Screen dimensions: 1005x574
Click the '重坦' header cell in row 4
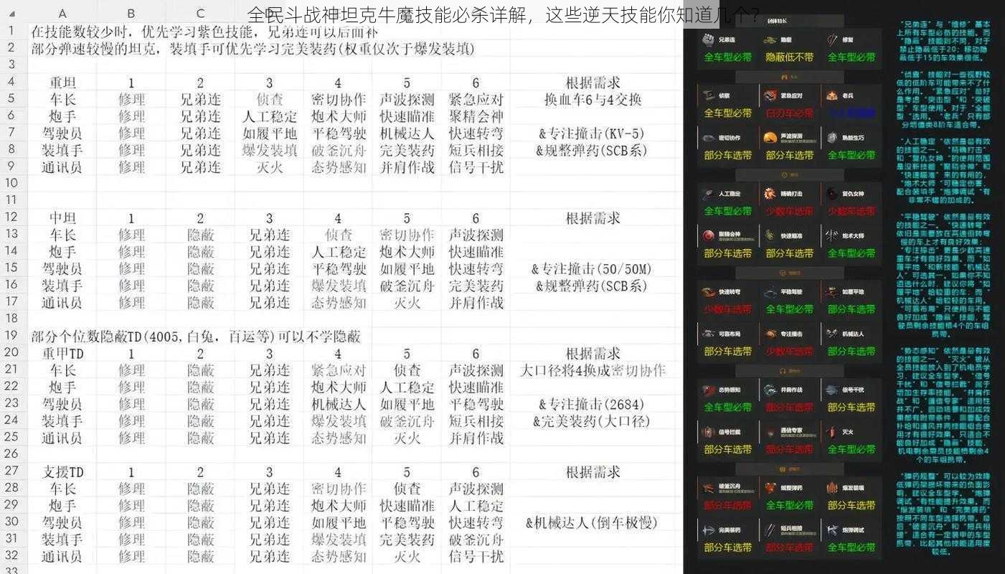(x=62, y=83)
